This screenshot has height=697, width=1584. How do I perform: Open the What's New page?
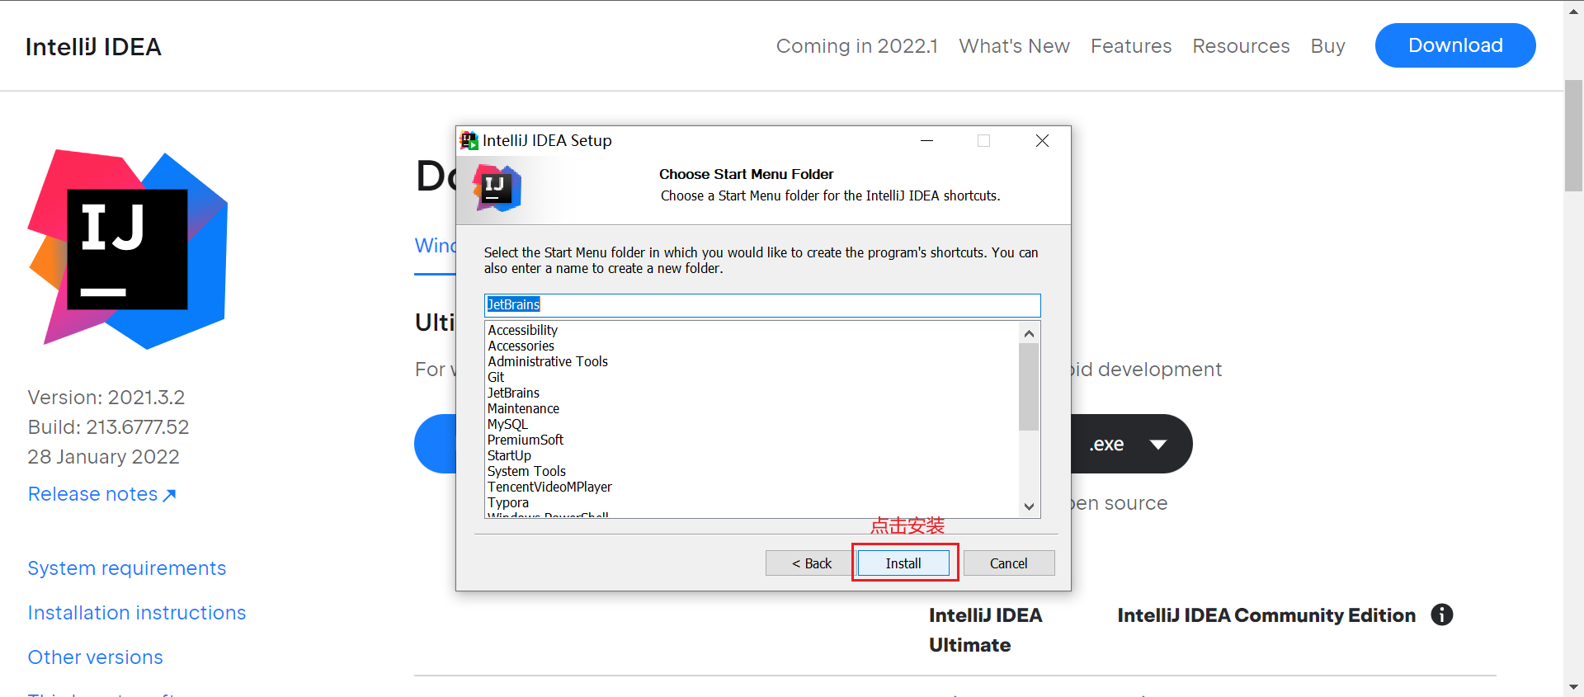click(x=1014, y=46)
